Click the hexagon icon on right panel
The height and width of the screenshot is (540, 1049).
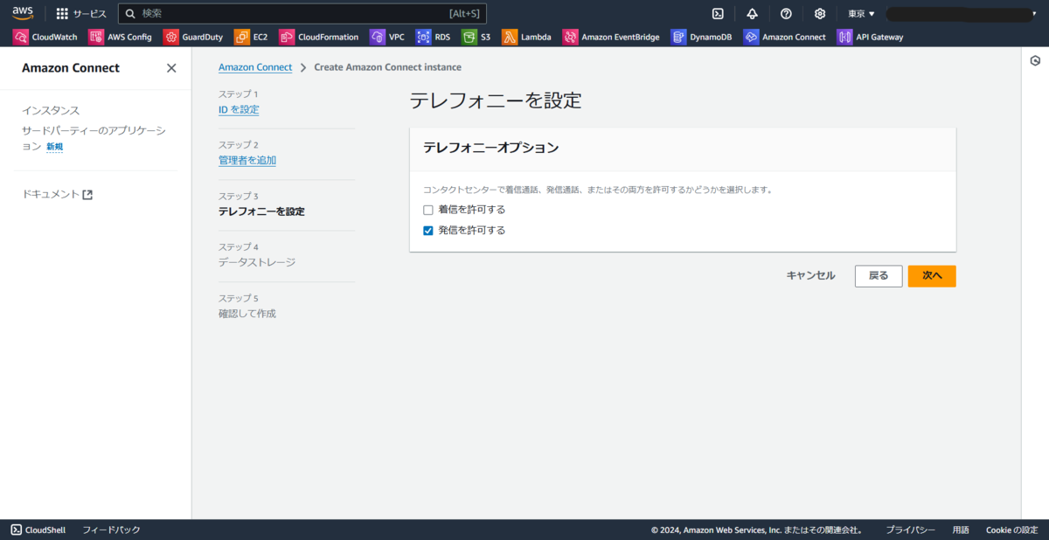1035,60
